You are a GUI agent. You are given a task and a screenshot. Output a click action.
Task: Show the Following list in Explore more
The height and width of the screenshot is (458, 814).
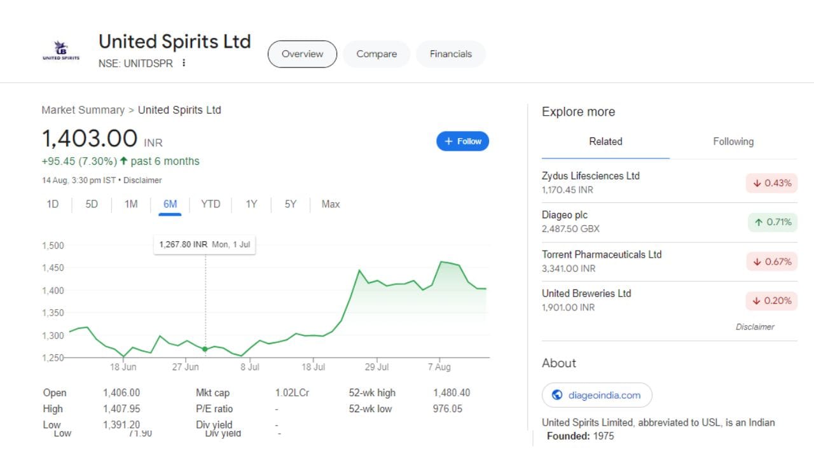[733, 142]
